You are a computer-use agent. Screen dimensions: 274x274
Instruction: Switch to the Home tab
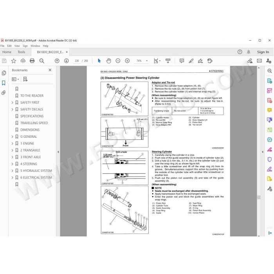coord(7,52)
